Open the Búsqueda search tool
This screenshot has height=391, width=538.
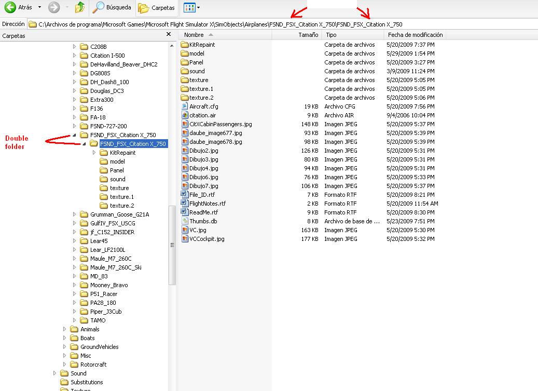[112, 7]
